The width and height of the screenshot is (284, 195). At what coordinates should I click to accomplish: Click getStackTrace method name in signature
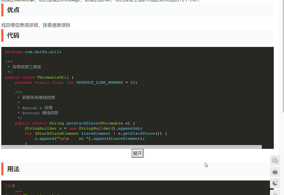click(x=82, y=123)
